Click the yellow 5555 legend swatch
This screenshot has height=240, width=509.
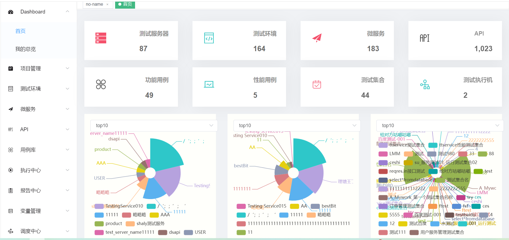(383, 215)
